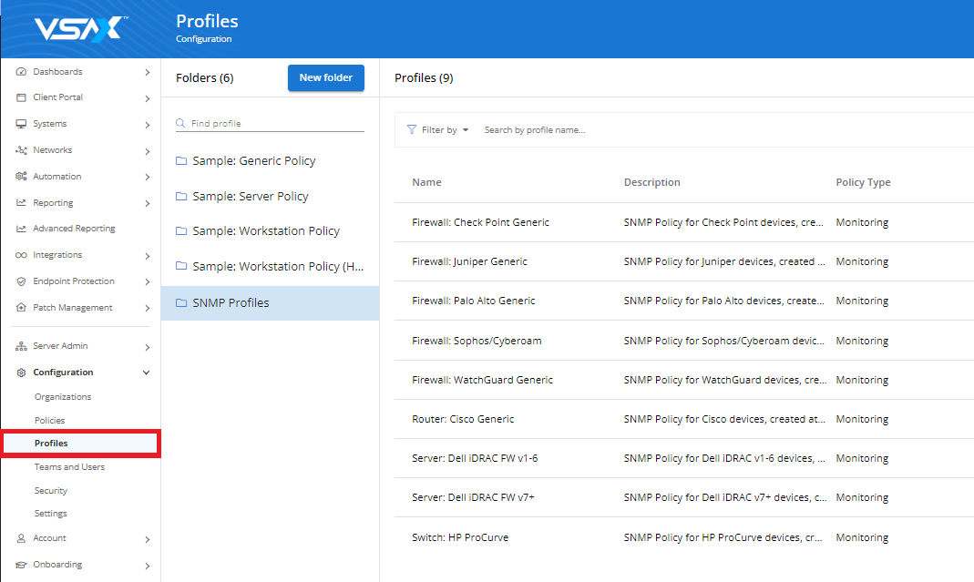Sort by the Name column header
The height and width of the screenshot is (582, 974).
point(426,182)
